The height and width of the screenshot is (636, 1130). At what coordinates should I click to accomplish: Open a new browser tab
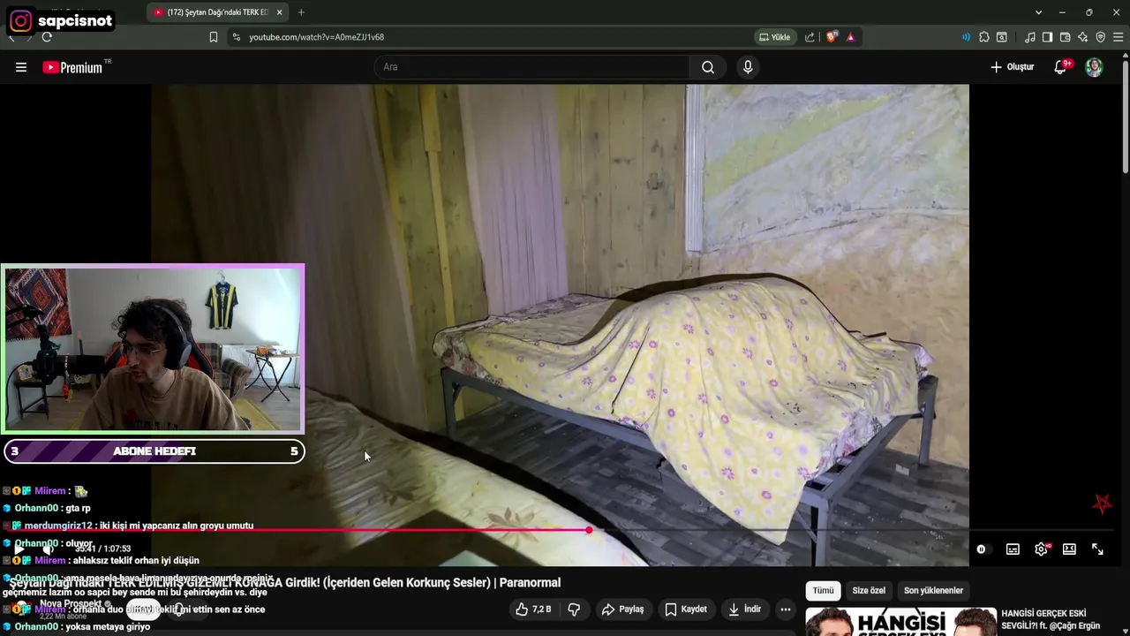coord(301,12)
